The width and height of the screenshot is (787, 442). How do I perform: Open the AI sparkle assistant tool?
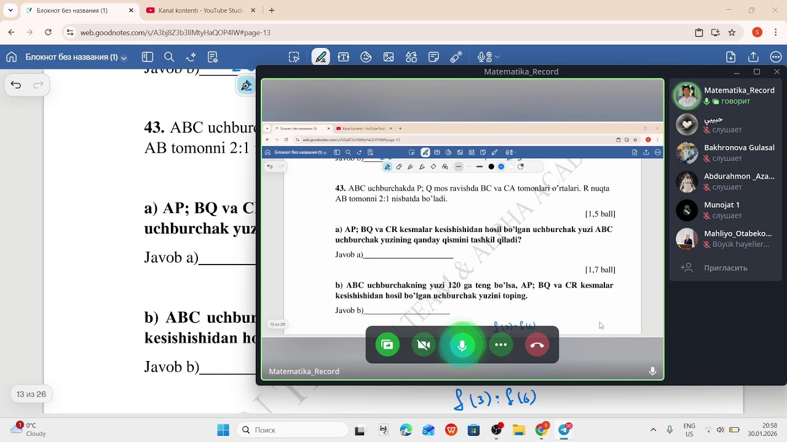pyautogui.click(x=191, y=57)
